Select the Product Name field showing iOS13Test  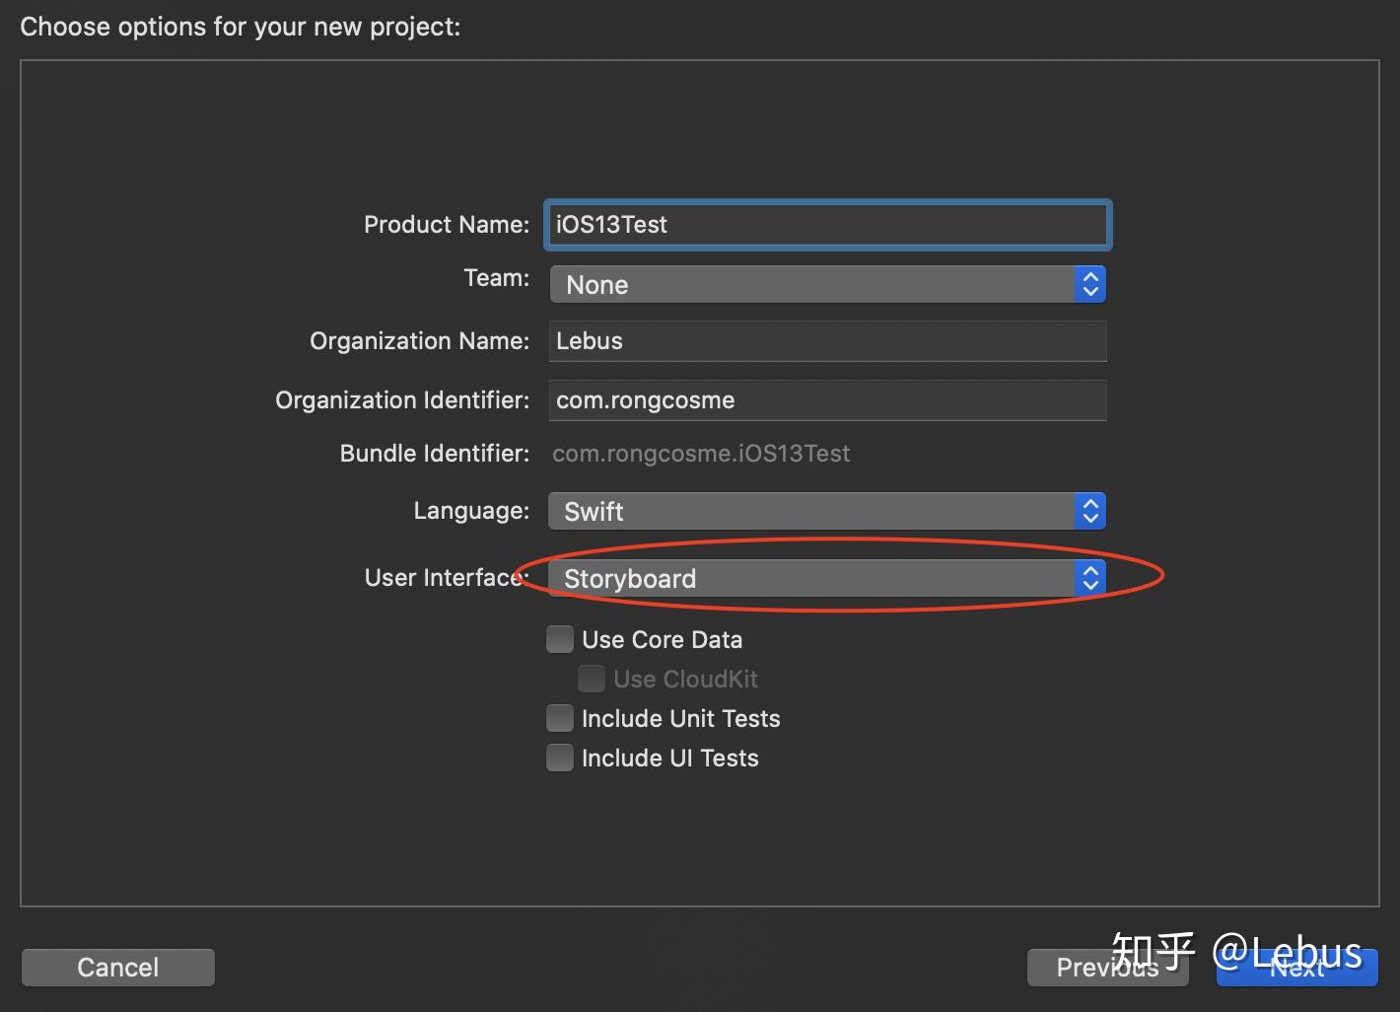pyautogui.click(x=826, y=224)
